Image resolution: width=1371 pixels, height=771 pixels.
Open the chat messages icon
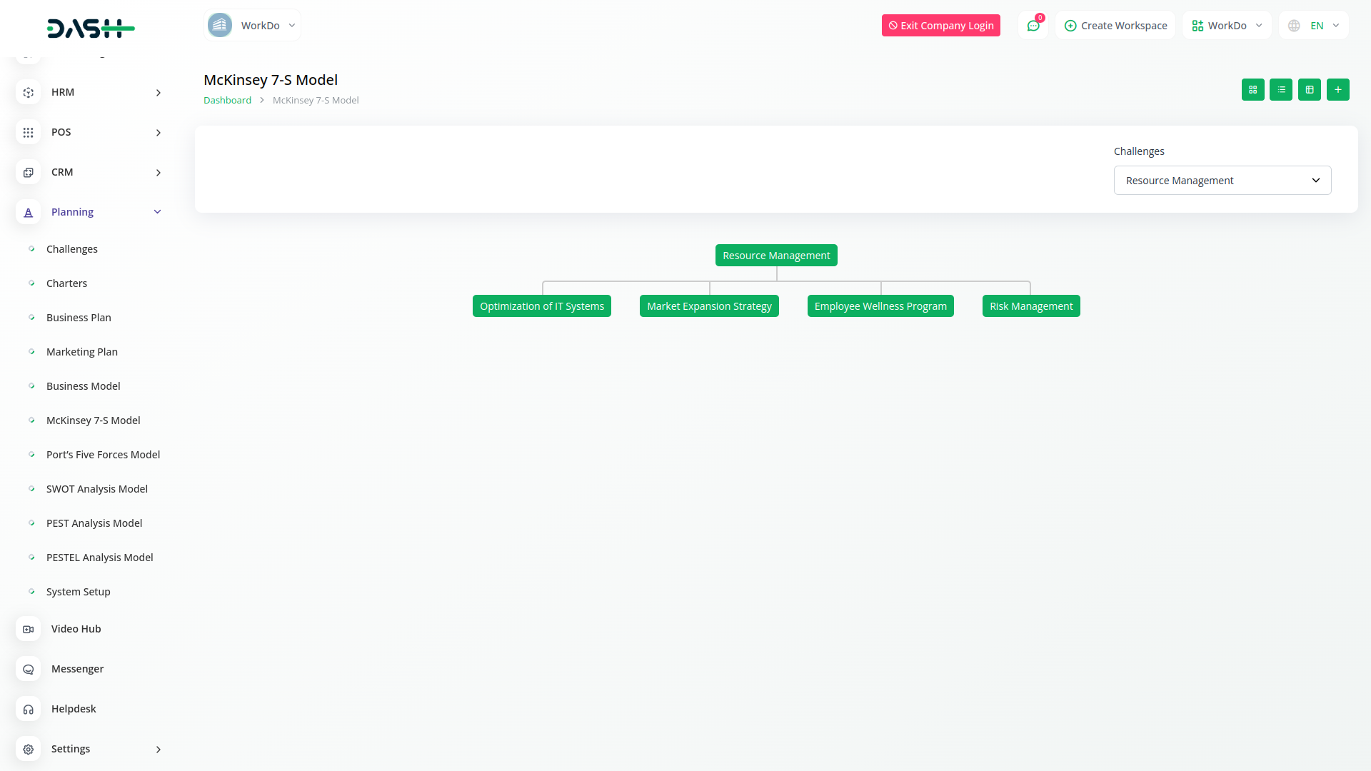[x=1033, y=26]
